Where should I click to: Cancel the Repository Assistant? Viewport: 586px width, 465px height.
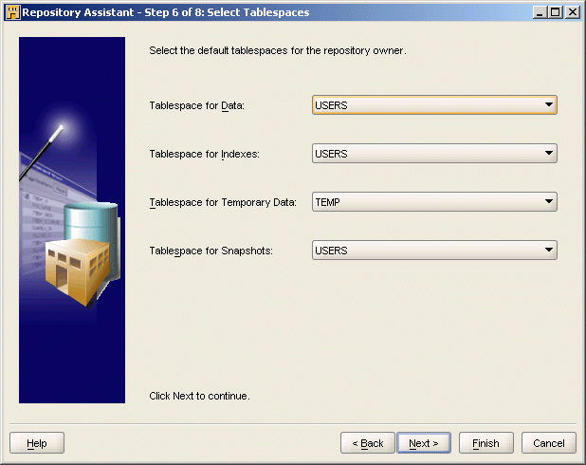point(549,443)
